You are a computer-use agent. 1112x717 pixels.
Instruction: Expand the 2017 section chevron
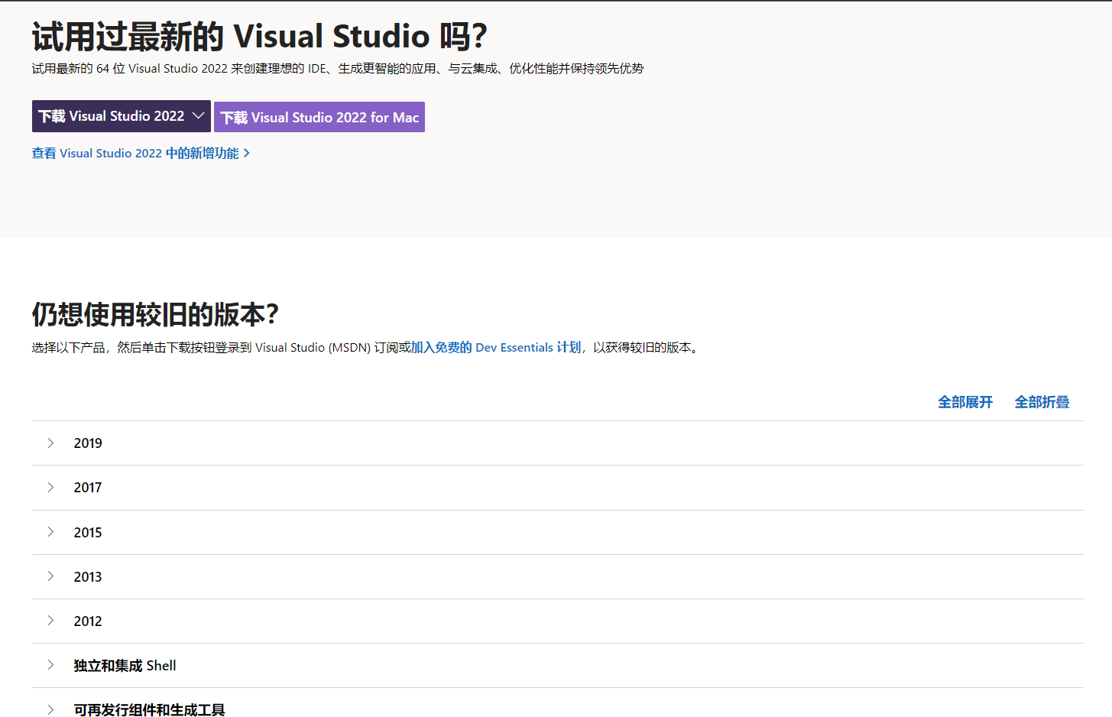pyautogui.click(x=50, y=488)
